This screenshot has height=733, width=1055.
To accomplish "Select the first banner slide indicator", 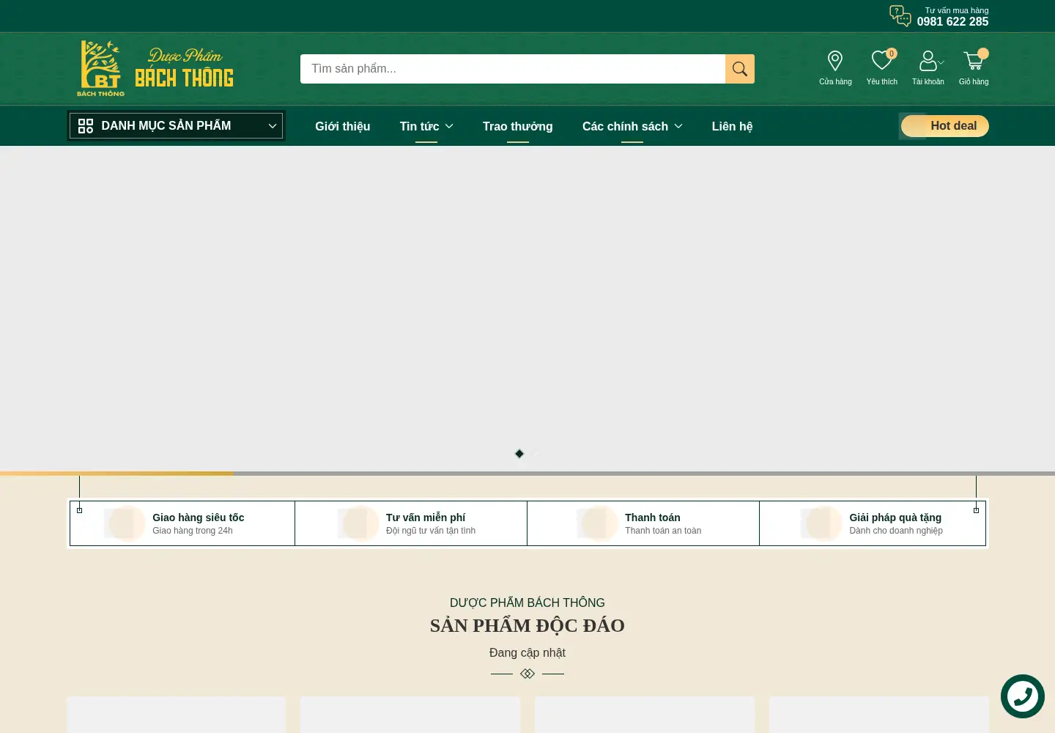I will tap(519, 454).
